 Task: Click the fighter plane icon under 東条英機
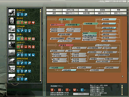(33, 23)
